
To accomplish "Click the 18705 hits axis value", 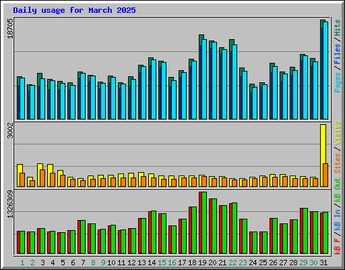I will point(10,28).
